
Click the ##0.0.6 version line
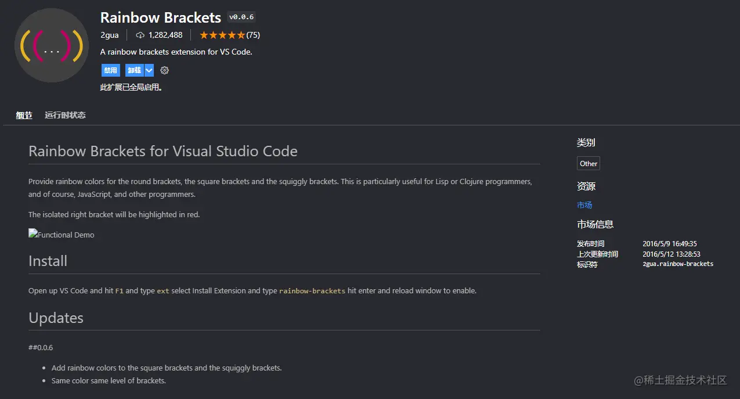click(41, 347)
